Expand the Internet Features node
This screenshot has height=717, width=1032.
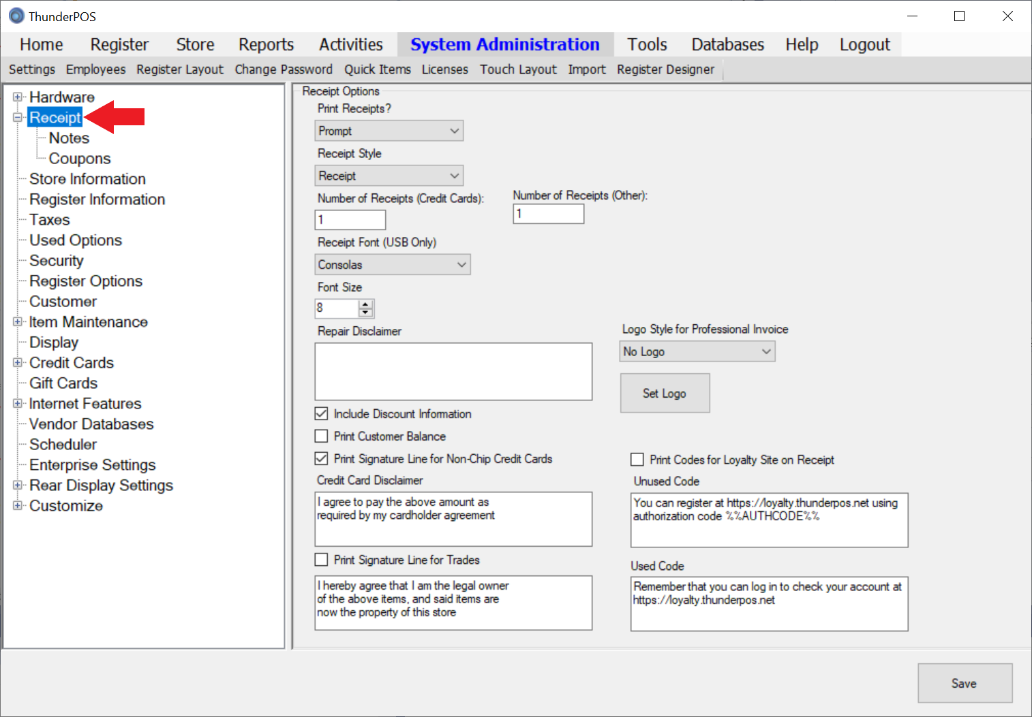(18, 403)
